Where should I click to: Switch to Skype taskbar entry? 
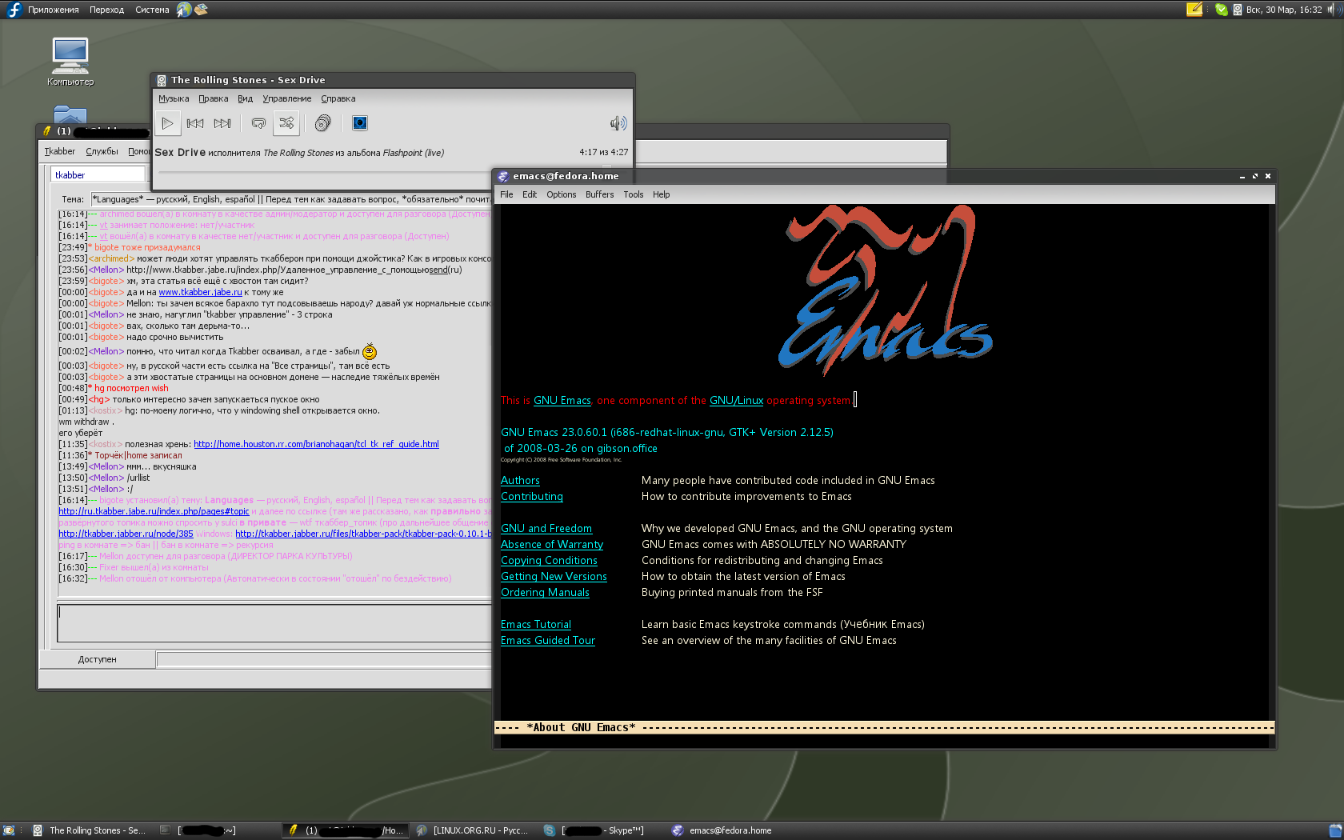click(602, 830)
